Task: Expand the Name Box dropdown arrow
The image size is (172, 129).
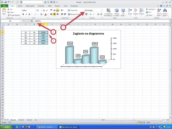Action: tap(21, 21)
